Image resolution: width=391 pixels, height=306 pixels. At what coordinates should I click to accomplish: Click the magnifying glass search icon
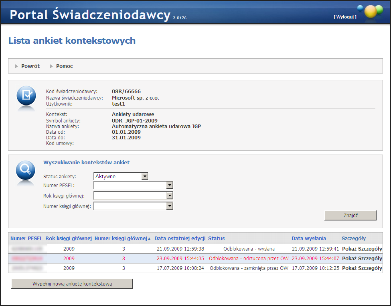click(x=26, y=170)
